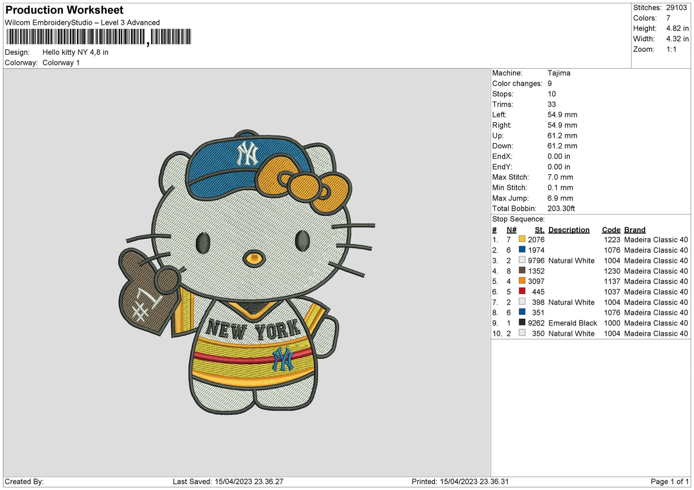Click the 'N#' column header
Viewport: 694px width, 490px height.
point(511,230)
